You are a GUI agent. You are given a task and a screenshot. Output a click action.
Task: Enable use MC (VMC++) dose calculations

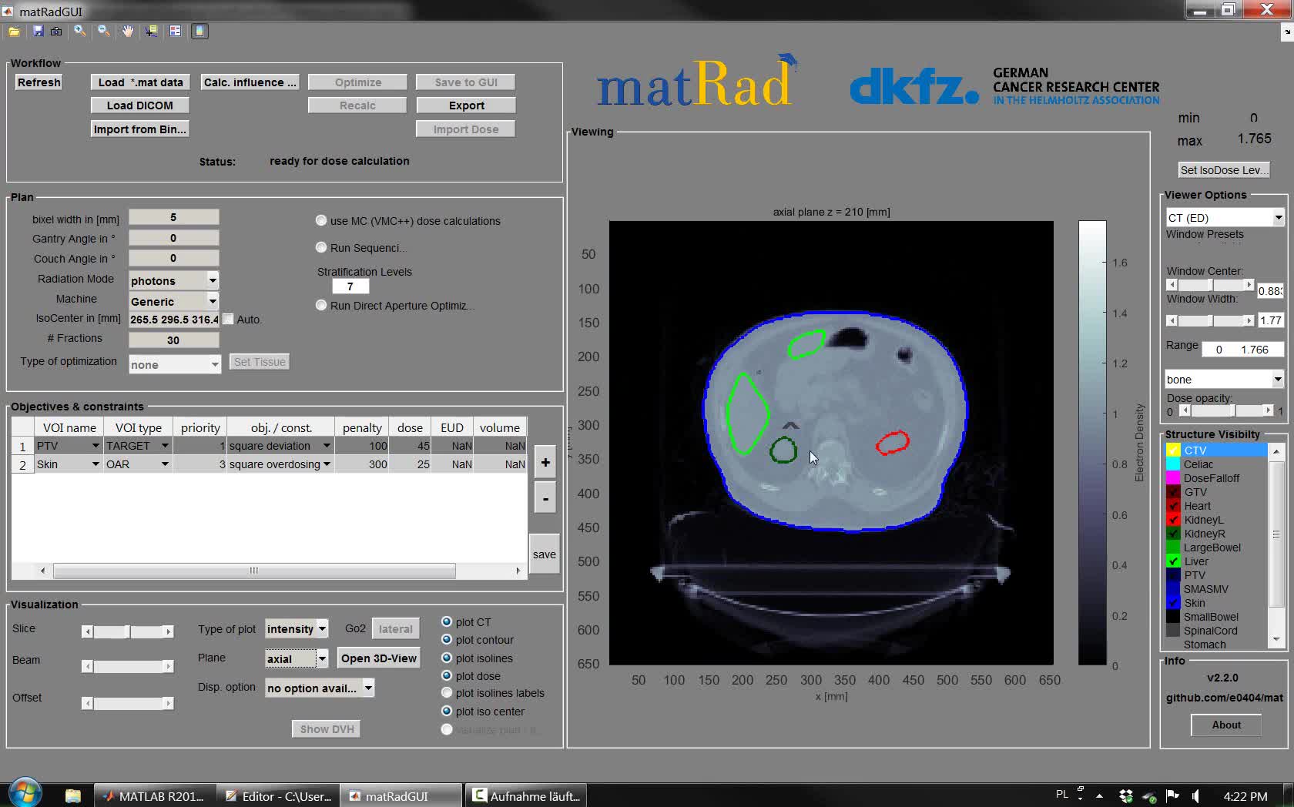coord(321,220)
